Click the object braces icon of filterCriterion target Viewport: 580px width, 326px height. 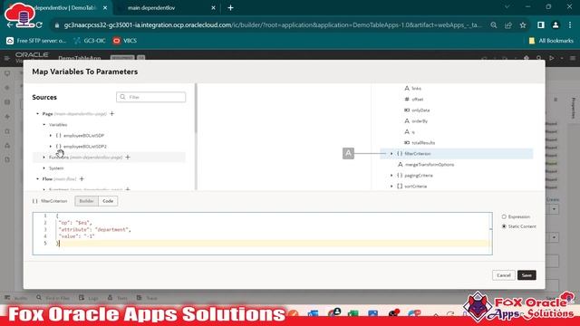click(x=400, y=153)
